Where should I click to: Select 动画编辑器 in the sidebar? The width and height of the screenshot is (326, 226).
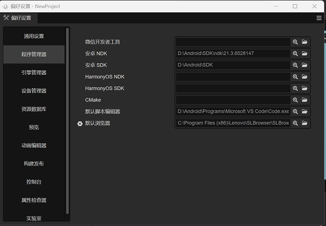34,146
